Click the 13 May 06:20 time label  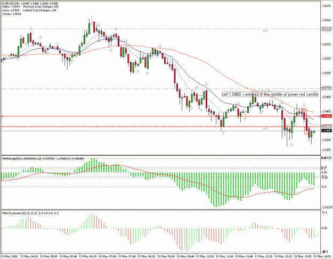88,257
